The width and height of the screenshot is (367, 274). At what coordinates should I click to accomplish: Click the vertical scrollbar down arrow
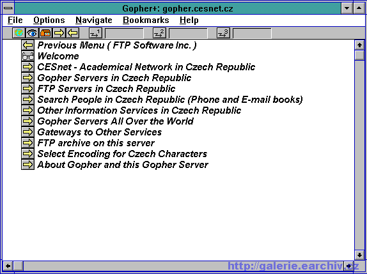click(359, 255)
